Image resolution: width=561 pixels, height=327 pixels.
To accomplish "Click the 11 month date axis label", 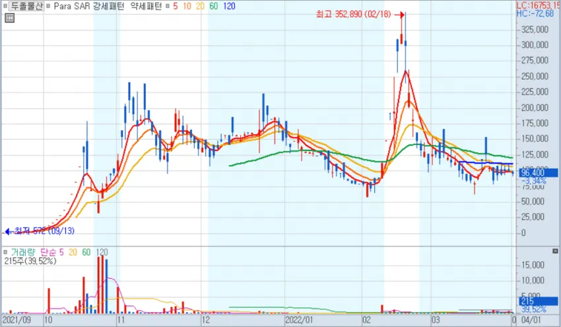I will pyautogui.click(x=121, y=320).
